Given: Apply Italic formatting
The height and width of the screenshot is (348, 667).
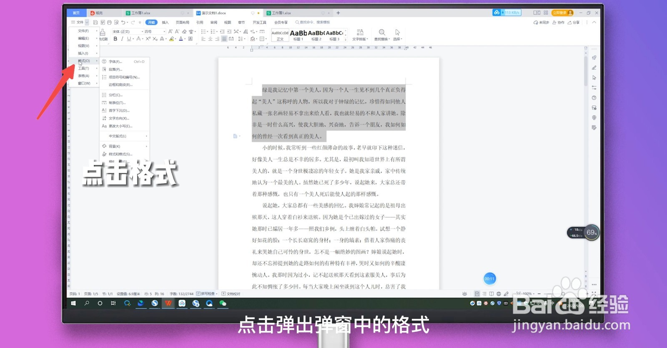Looking at the screenshot, I should click(x=122, y=39).
